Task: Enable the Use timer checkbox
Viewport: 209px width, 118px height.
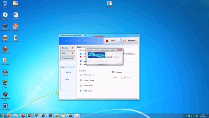Action: (x=116, y=72)
